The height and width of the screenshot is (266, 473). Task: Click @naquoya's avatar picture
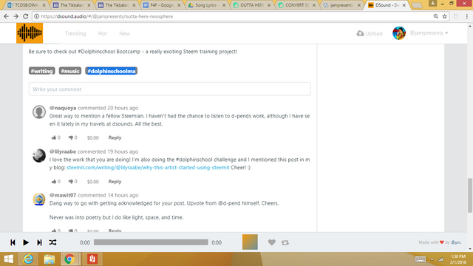[x=39, y=112]
